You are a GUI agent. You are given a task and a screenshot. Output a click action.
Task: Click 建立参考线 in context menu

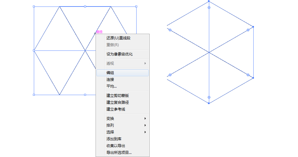123,109
